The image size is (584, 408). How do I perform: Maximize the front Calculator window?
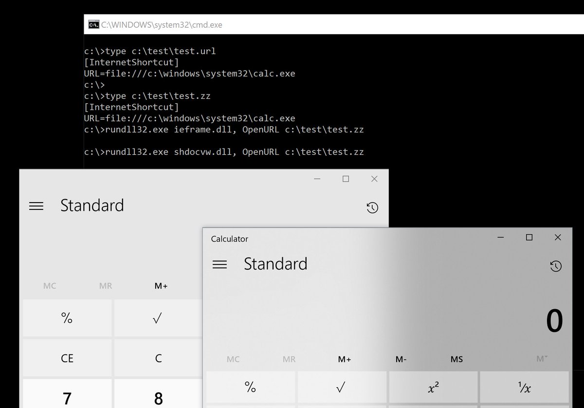click(x=529, y=237)
